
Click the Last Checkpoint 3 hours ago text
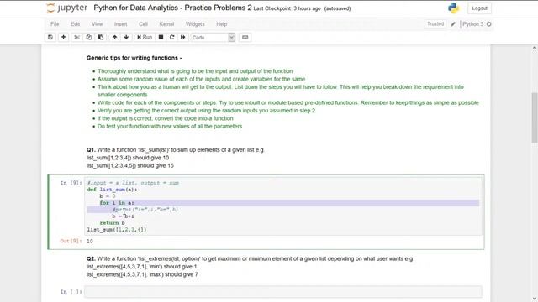click(x=287, y=8)
